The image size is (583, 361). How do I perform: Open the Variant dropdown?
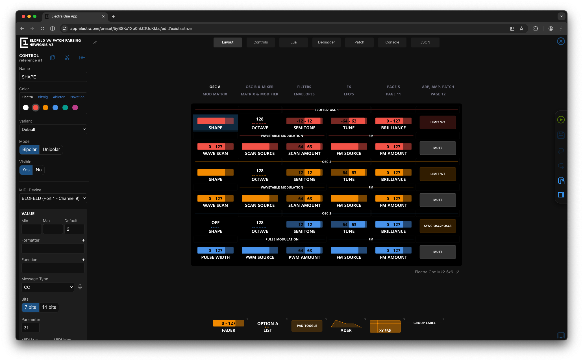(x=53, y=129)
